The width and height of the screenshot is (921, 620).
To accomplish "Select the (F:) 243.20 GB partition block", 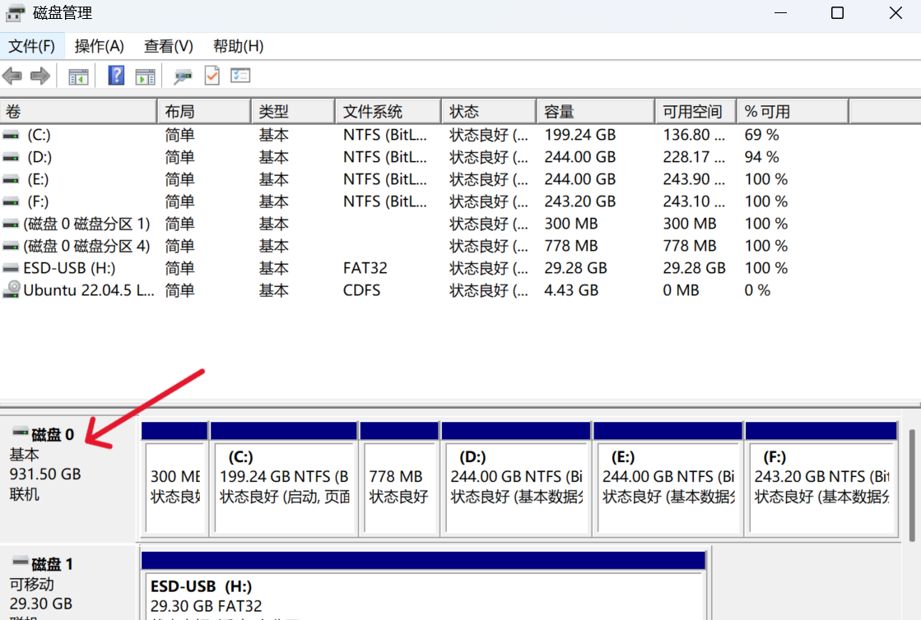I will coord(821,486).
